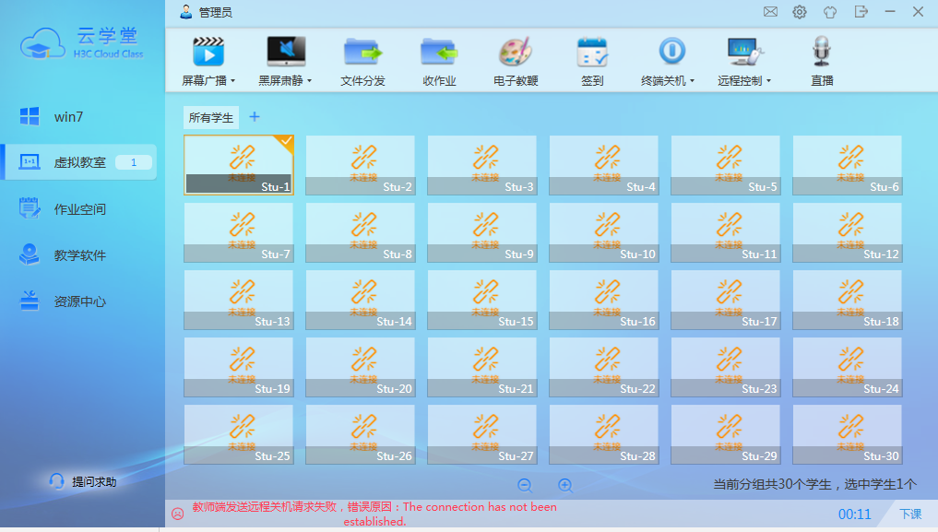Switch to the 所有学生 group tab
Screen dimensions: 938x532
(x=211, y=118)
